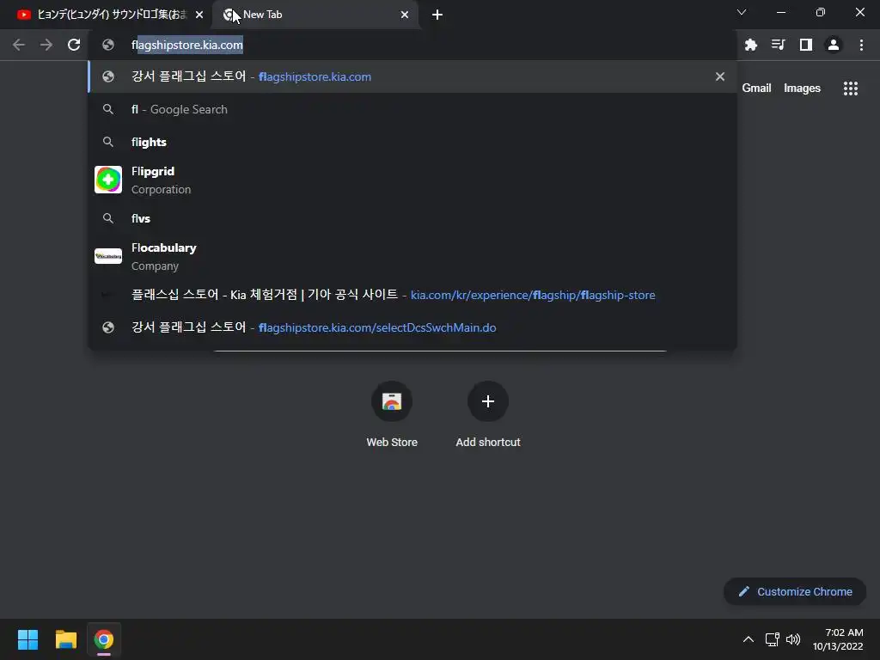880x660 pixels.
Task: Select the Flocabulary Company suggestion
Action: click(412, 256)
